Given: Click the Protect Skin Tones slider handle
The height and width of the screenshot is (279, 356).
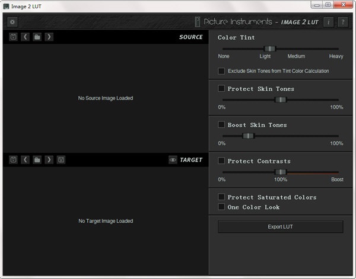Looking at the screenshot, I should pyautogui.click(x=281, y=100).
